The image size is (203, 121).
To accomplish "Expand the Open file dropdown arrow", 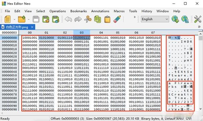I will pyautogui.click(x=29, y=19).
